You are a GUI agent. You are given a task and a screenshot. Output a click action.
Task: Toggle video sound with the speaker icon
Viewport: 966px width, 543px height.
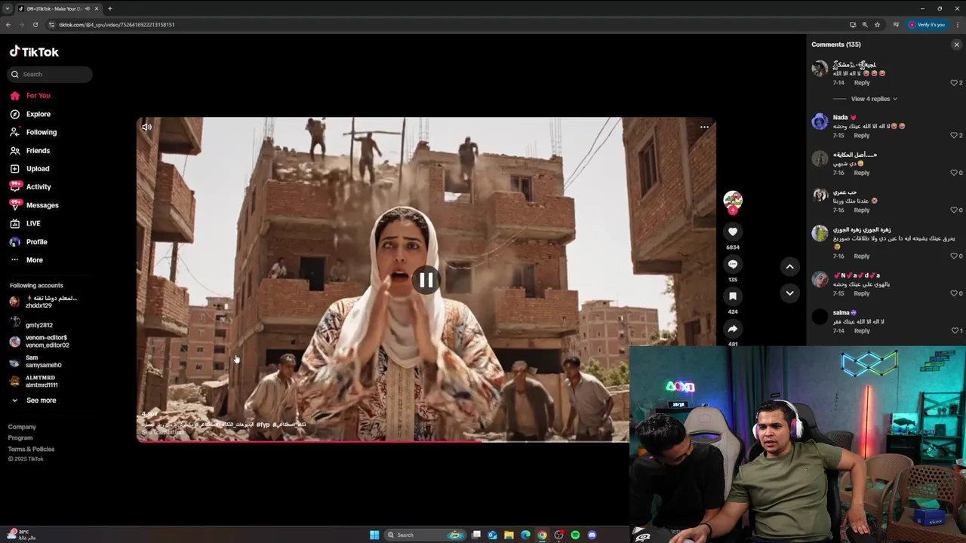pyautogui.click(x=146, y=127)
